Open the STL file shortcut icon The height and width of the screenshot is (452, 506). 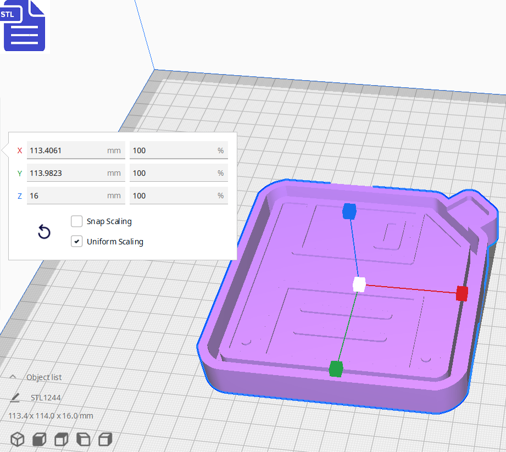[x=24, y=26]
